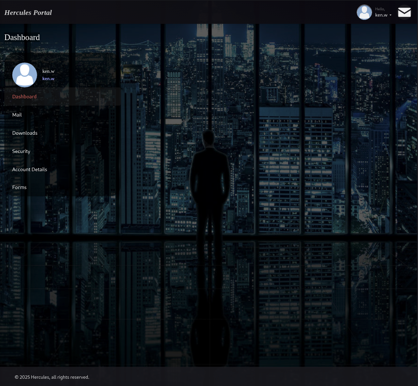This screenshot has height=386, width=418.
Task: Click the large profile avatar in sidebar
Action: [24, 75]
